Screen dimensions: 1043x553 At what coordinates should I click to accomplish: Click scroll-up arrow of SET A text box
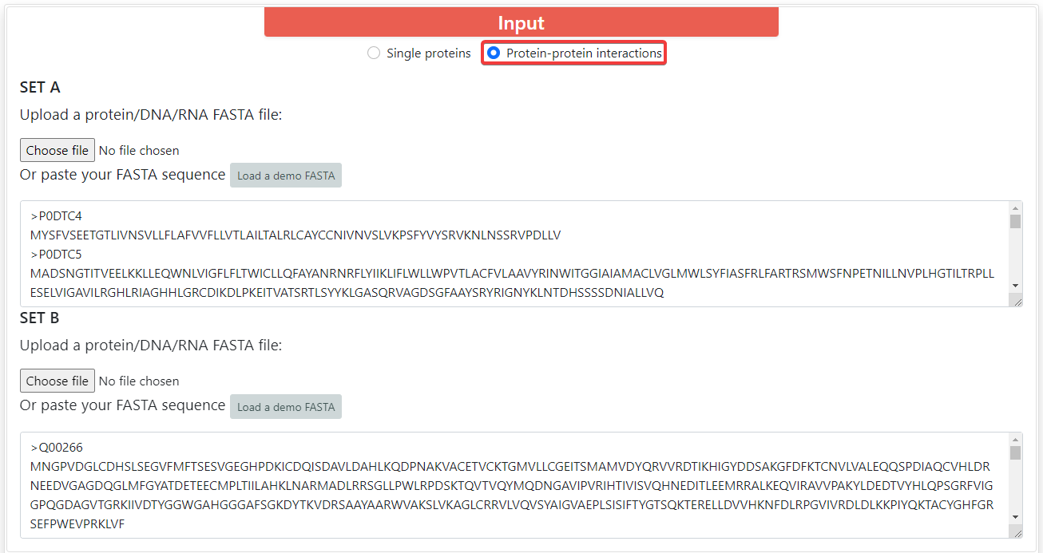coord(1015,208)
